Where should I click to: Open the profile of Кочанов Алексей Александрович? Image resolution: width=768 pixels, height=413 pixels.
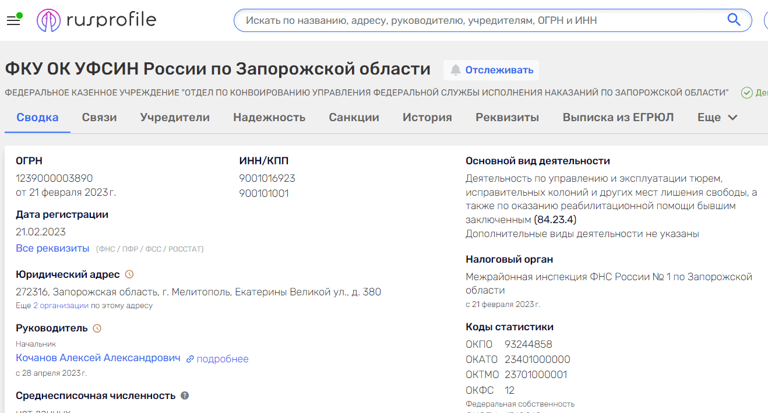pos(97,358)
